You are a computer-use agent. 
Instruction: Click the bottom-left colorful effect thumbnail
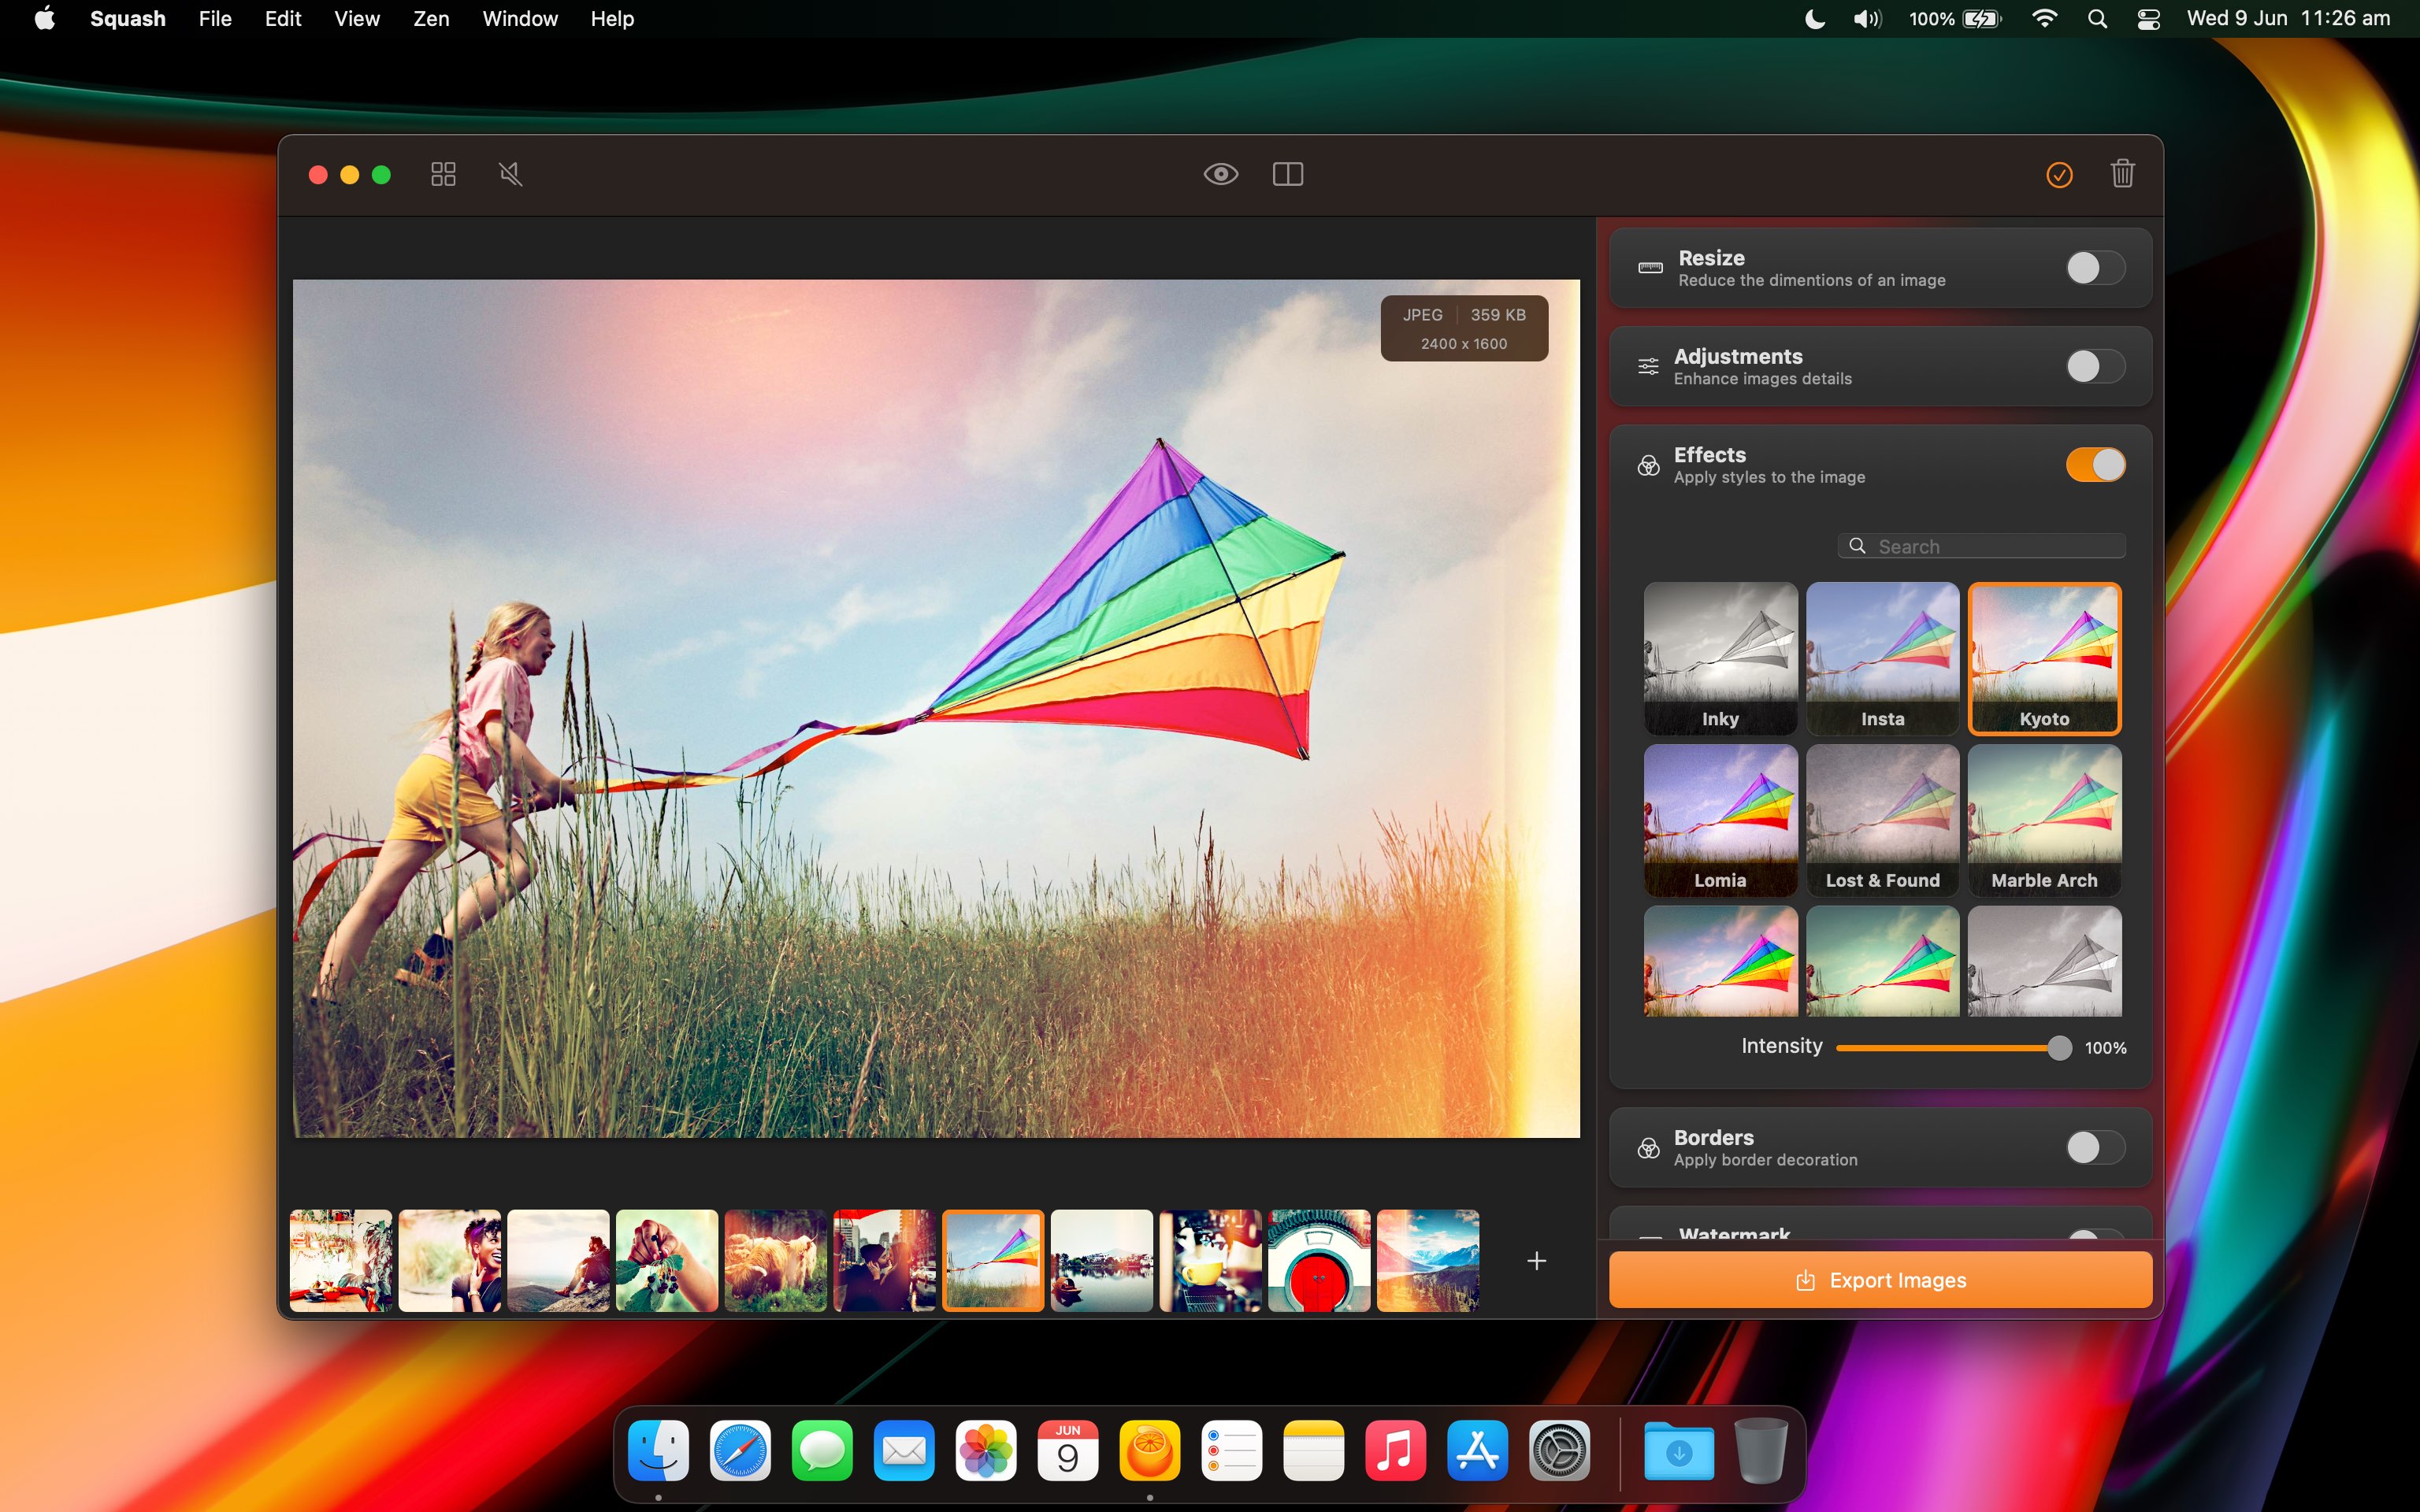coord(1720,962)
